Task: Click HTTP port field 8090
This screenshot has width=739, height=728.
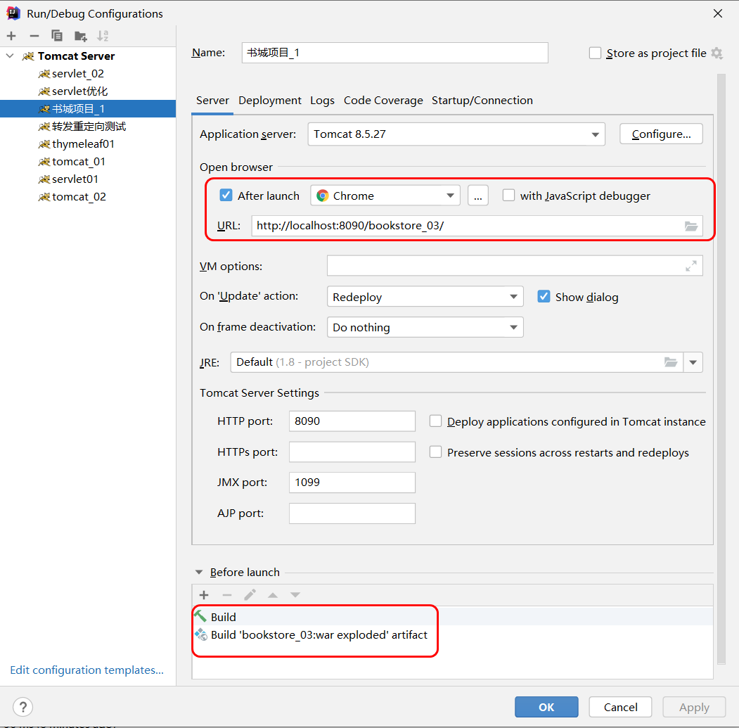Action: click(x=352, y=421)
